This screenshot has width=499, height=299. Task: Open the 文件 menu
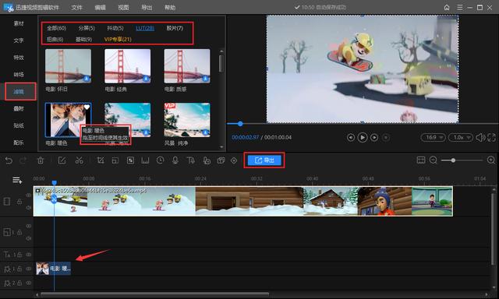(76, 7)
